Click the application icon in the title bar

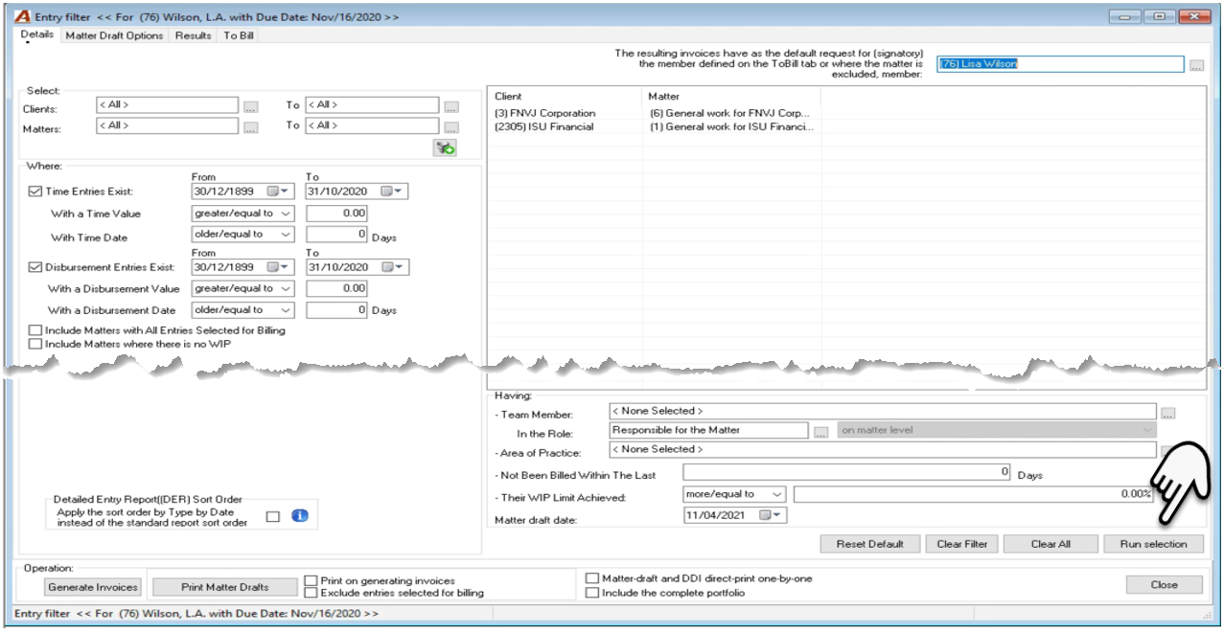[x=22, y=17]
